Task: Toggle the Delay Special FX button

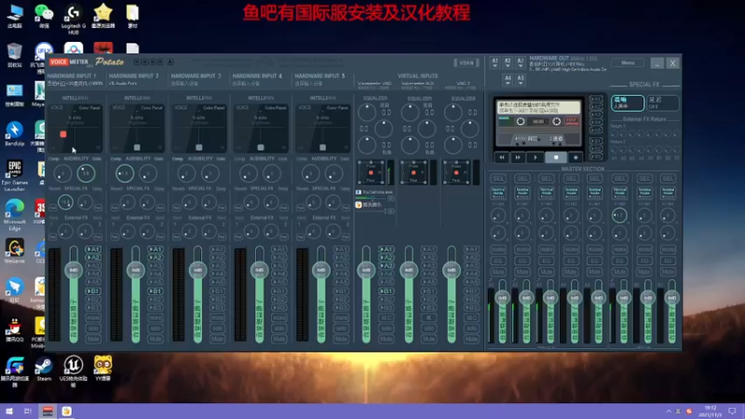Action: tap(662, 103)
